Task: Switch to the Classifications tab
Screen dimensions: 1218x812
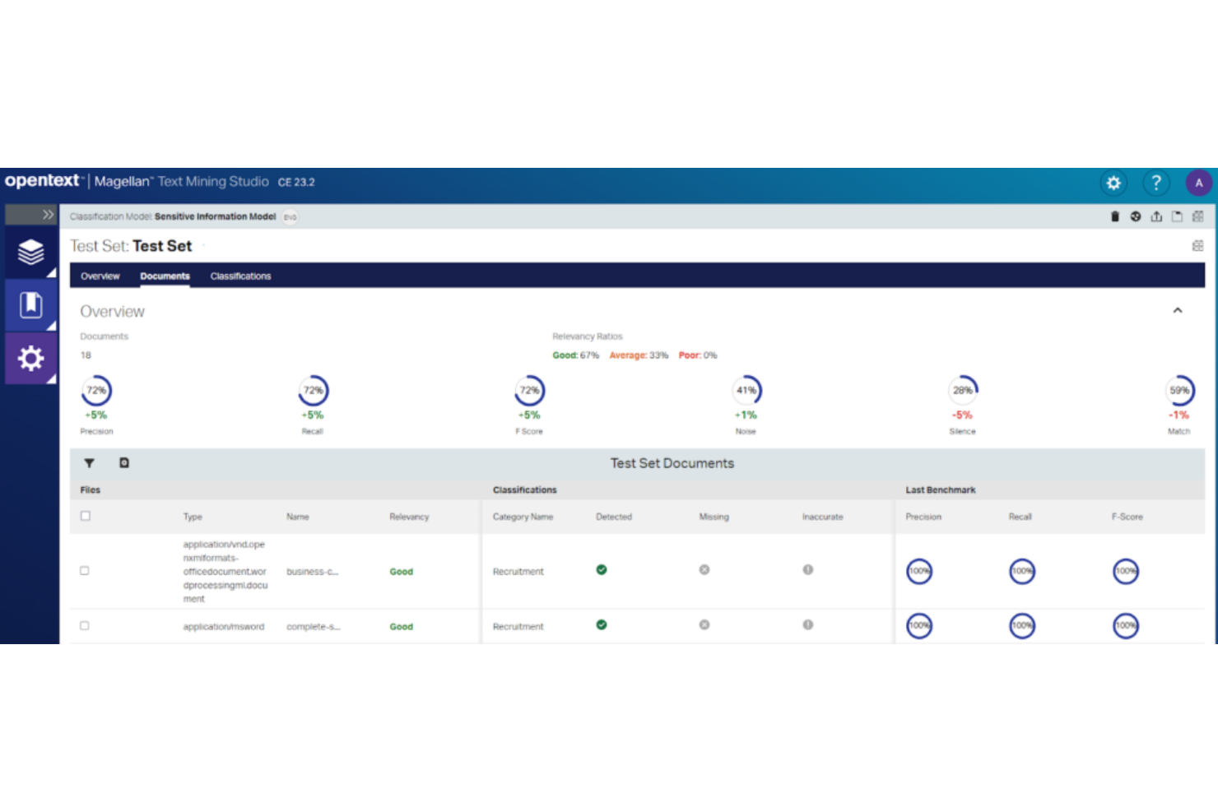Action: pos(239,276)
